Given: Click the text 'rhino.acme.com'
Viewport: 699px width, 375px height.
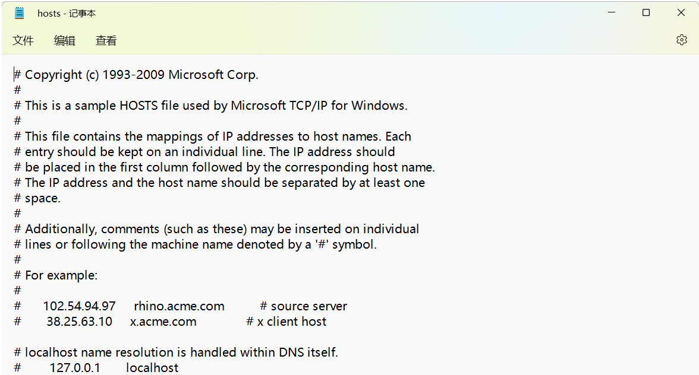Looking at the screenshot, I should point(178,306).
